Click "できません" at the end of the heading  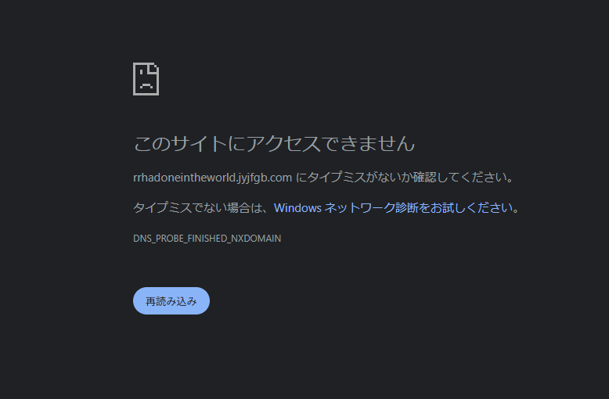[x=368, y=143]
